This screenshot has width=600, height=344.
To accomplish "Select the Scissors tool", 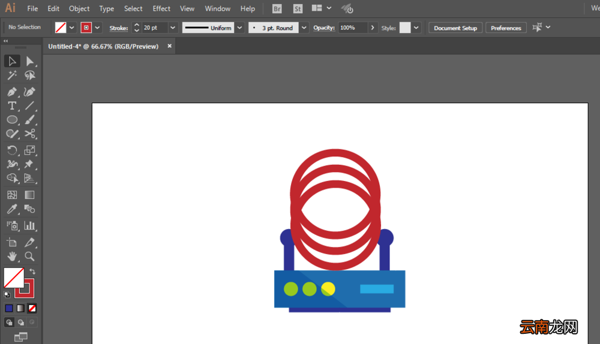I will click(30, 134).
